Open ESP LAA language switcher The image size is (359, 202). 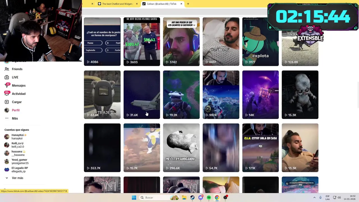click(328, 198)
